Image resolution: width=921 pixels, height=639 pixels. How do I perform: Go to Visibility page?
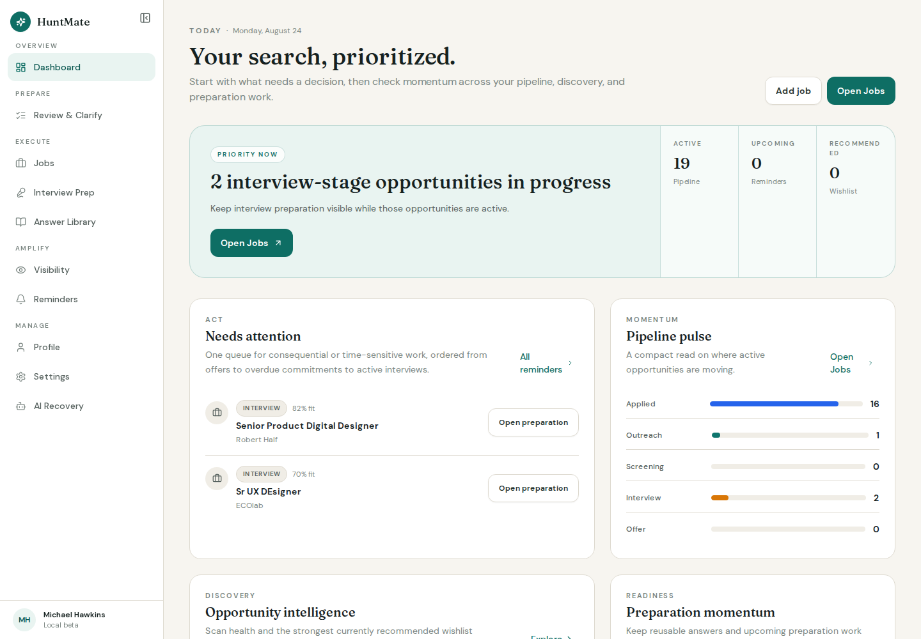coord(81,270)
